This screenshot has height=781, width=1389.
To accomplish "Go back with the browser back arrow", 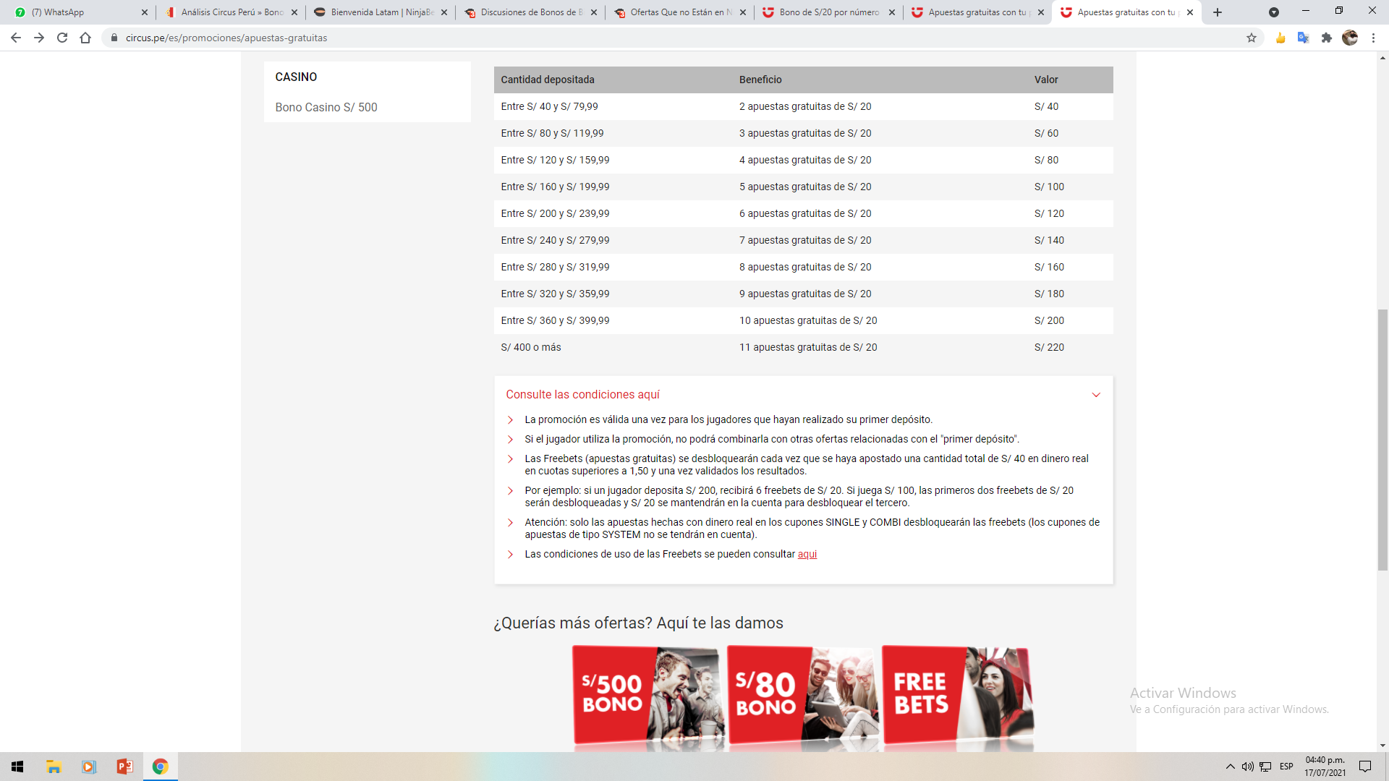I will tap(16, 38).
